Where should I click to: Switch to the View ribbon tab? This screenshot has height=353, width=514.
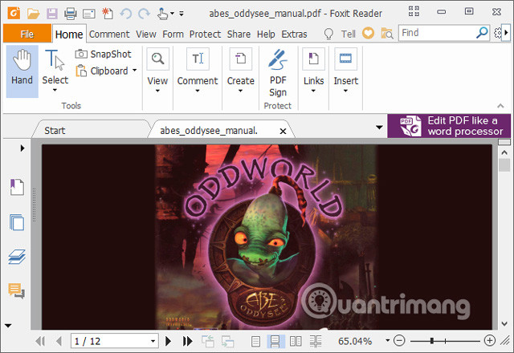click(146, 34)
